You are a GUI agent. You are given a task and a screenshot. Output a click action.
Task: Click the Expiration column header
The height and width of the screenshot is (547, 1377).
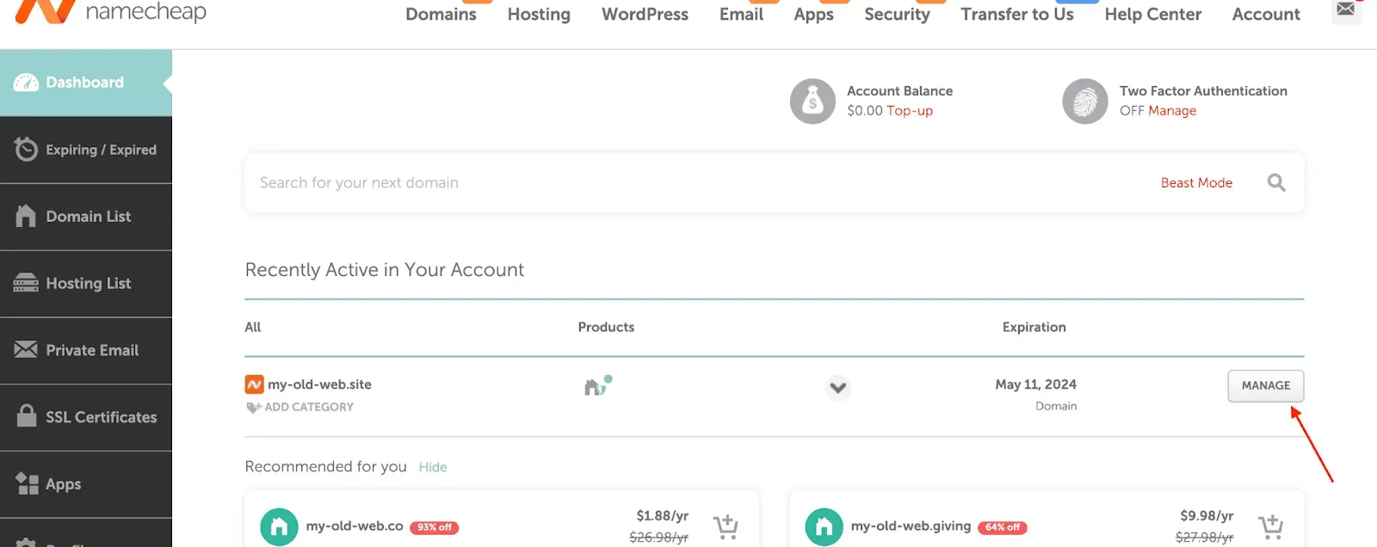pos(1034,327)
